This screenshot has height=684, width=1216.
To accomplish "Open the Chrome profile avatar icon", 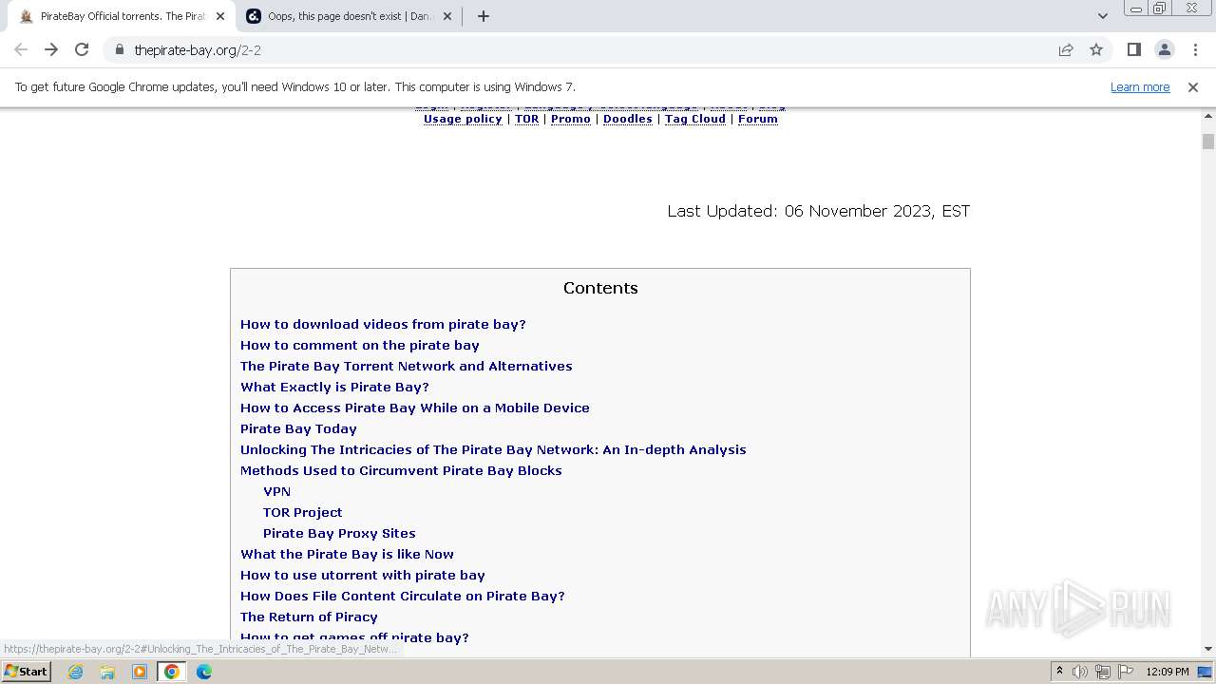I will tap(1164, 49).
